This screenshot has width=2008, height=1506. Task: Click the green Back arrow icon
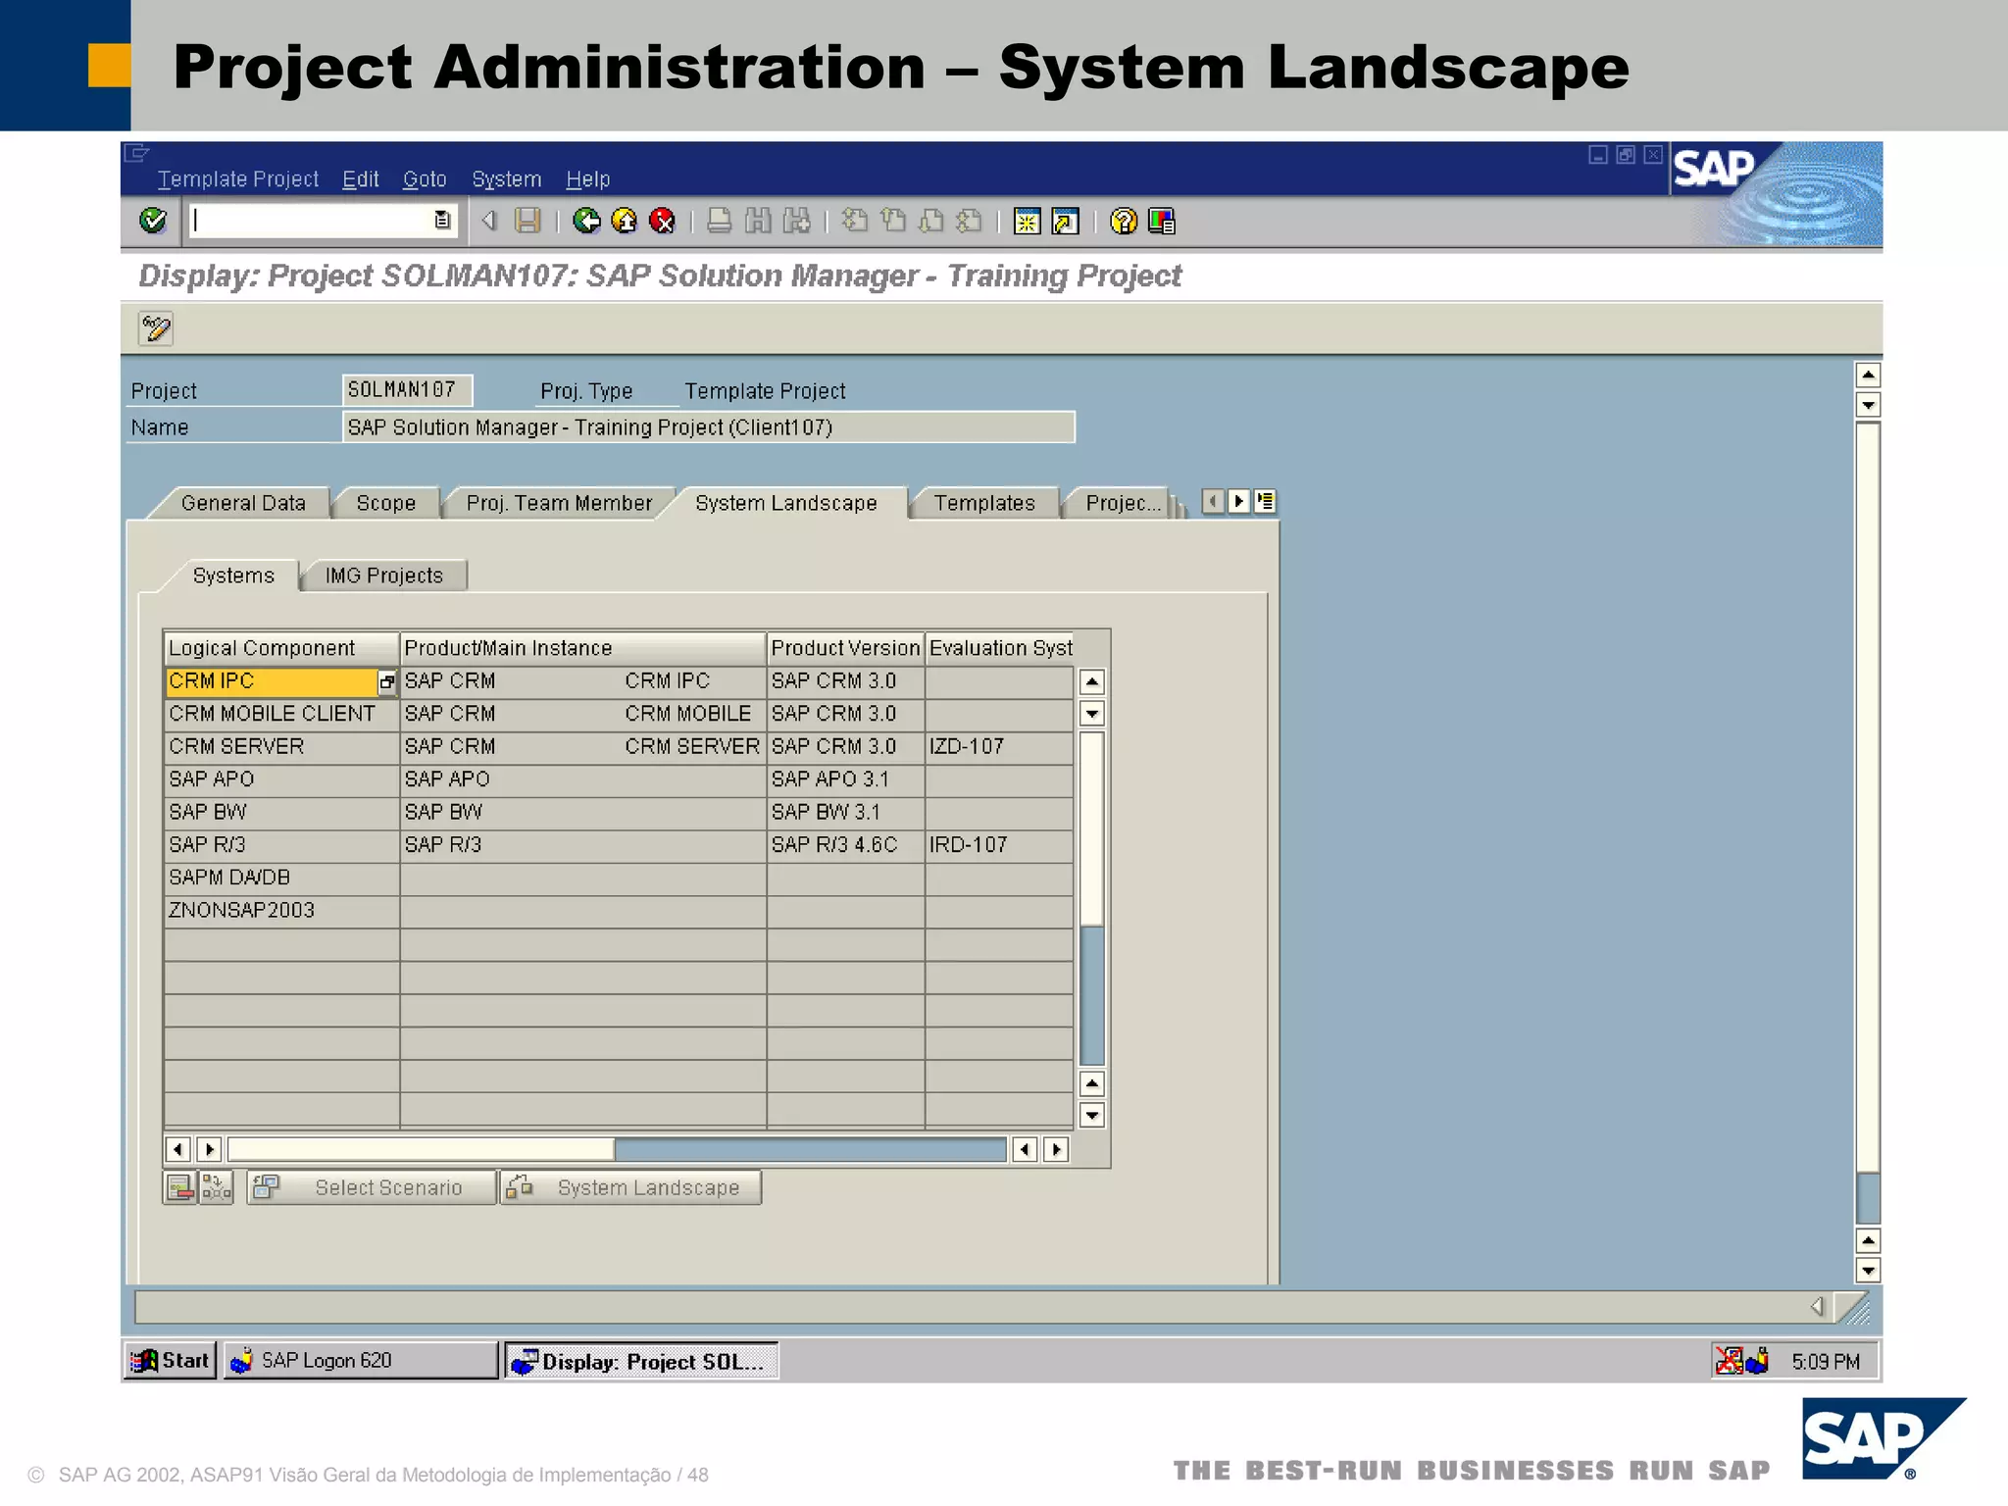click(x=586, y=221)
